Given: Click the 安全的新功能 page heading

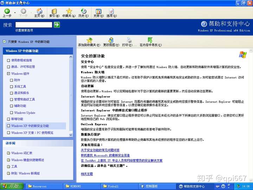Looking at the screenshot, I should [93, 56].
